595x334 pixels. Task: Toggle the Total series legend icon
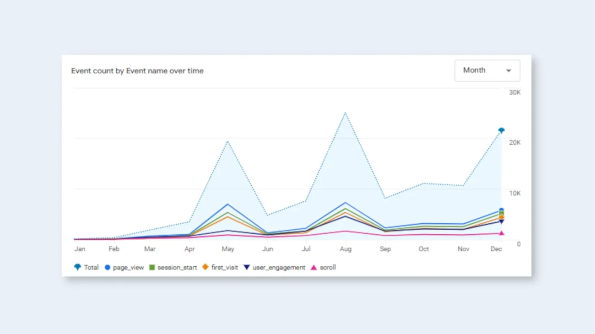(x=77, y=267)
